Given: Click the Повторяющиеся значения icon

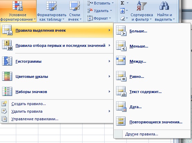Looking at the screenshot, I should tap(121, 121).
